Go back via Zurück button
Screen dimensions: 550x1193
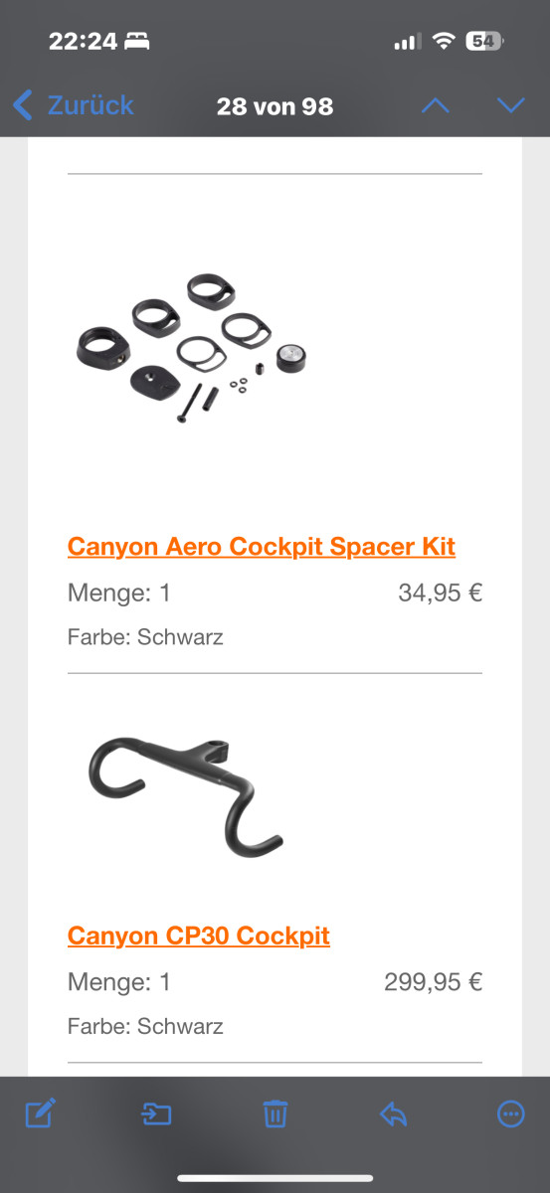pos(73,104)
